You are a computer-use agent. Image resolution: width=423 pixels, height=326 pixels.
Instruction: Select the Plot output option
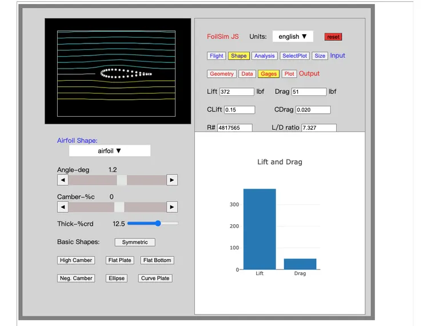[289, 74]
